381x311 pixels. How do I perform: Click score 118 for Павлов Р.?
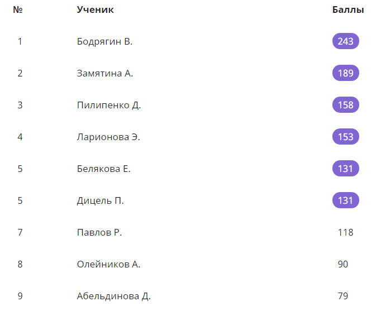point(345,232)
